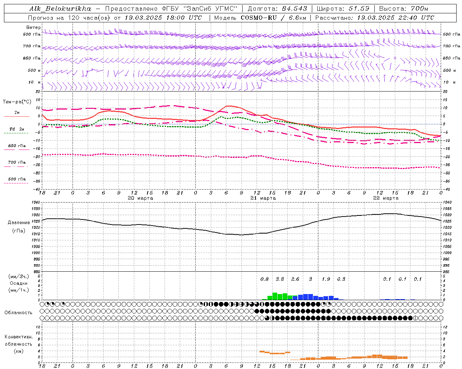The image size is (462, 369).
Task: Click the 'Долгота: 84.543' longitude value
Action: click(x=278, y=9)
